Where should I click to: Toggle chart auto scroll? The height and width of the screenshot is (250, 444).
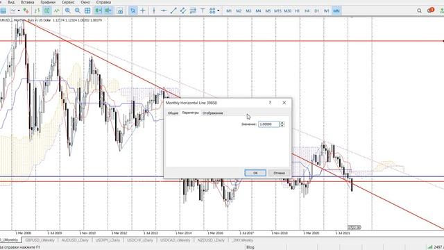98,11
